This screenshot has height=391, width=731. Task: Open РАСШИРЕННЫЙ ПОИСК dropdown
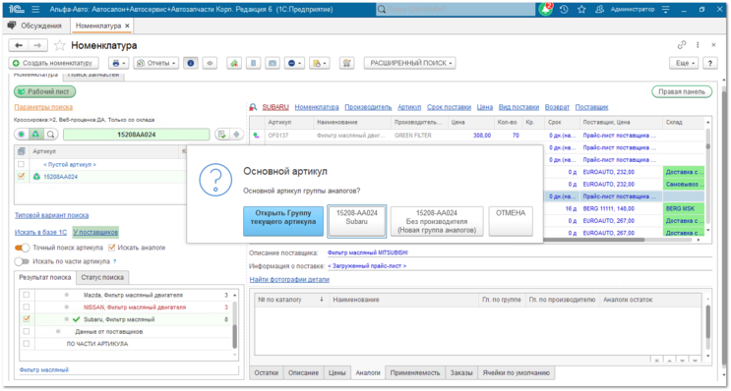click(x=410, y=63)
